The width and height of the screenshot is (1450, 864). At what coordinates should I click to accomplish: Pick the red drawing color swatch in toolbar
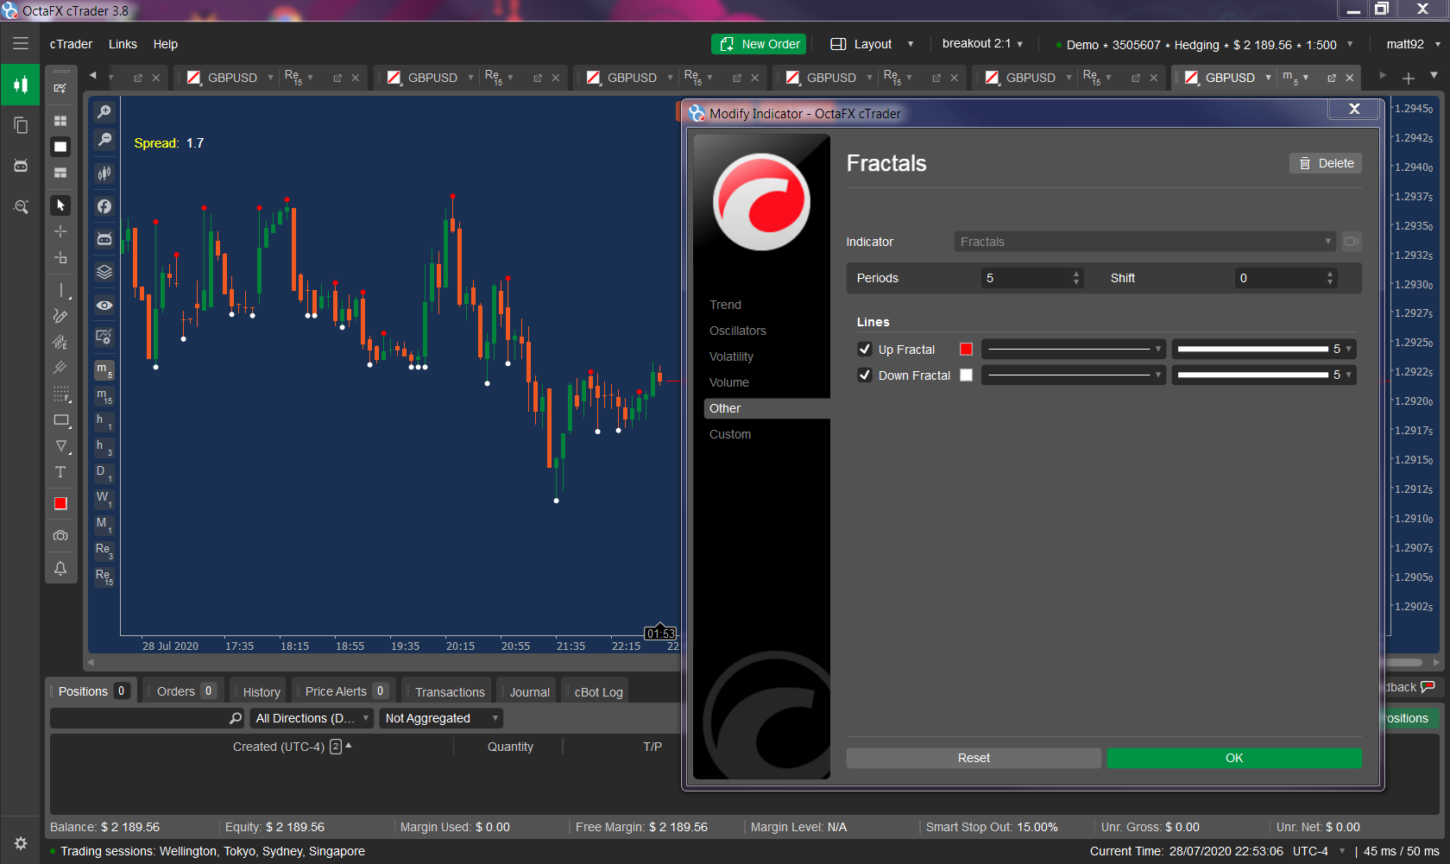60,504
